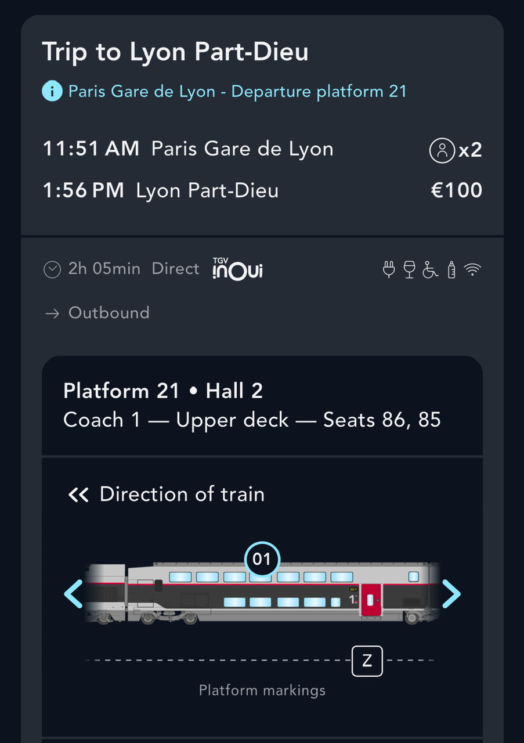This screenshot has height=743, width=524.
Task: Tap the passenger count icon
Action: point(442,150)
